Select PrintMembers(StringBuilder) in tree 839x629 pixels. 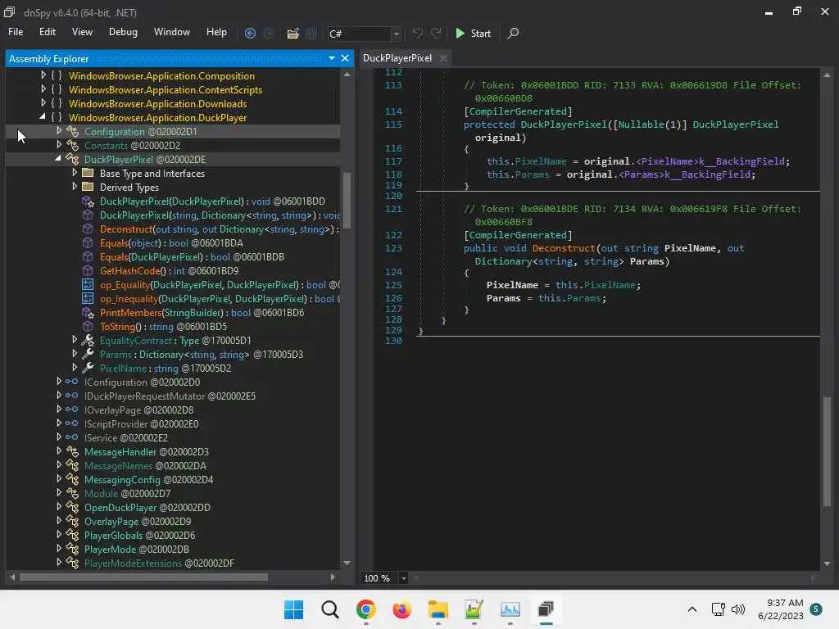(202, 312)
